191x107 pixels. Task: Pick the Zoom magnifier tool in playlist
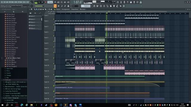point(49,9)
